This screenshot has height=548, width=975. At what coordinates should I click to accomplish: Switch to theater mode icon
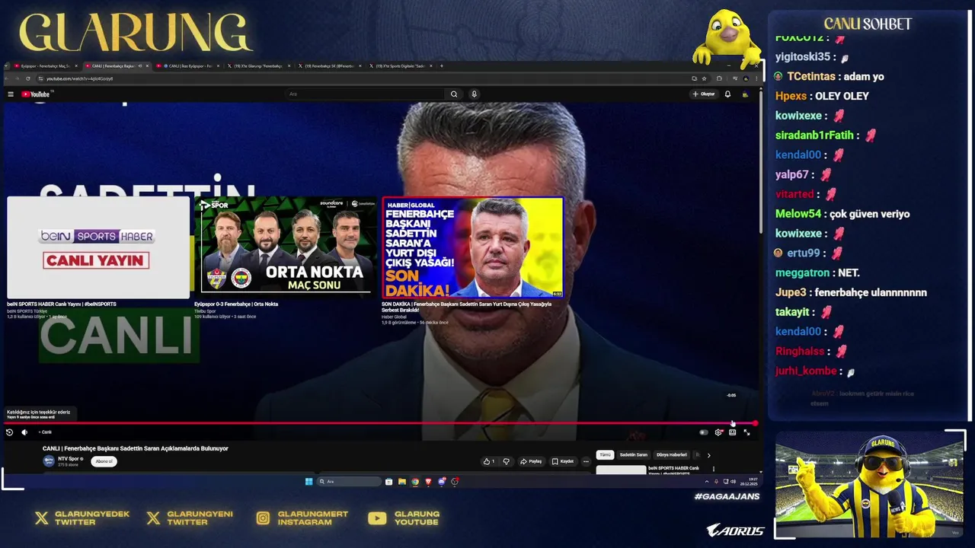click(732, 432)
